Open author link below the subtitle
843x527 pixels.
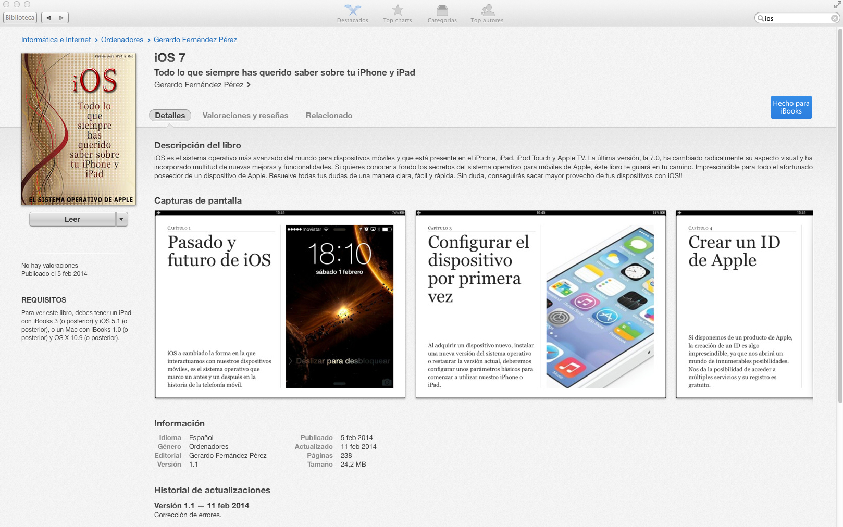point(199,85)
